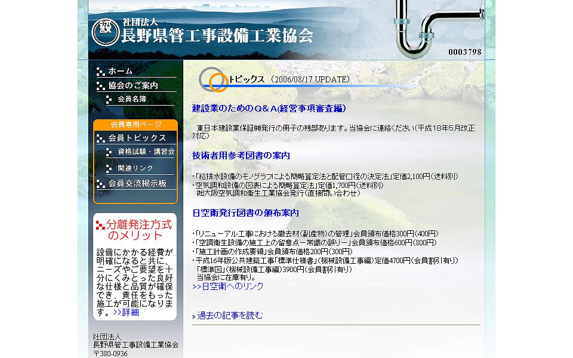Screen dimensions: 573x358
Task: Click the circular 設 association logo
Action: (x=105, y=32)
